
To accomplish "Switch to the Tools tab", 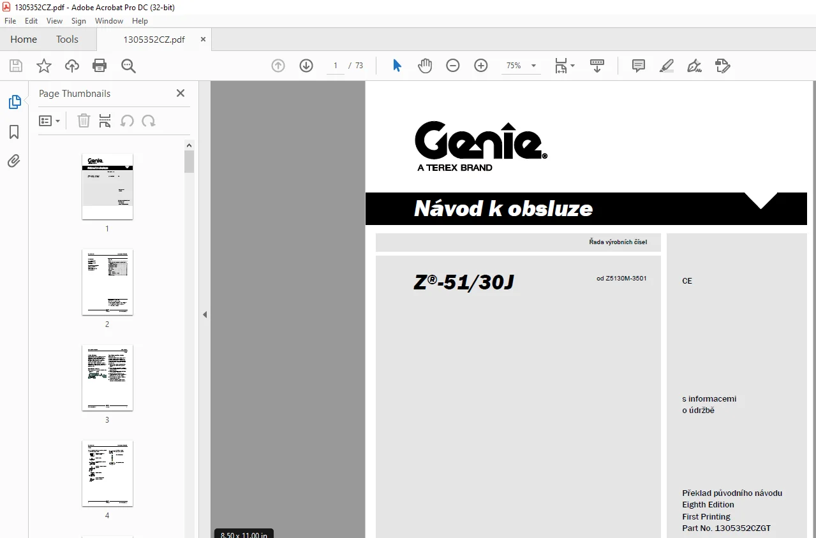I will click(x=67, y=39).
